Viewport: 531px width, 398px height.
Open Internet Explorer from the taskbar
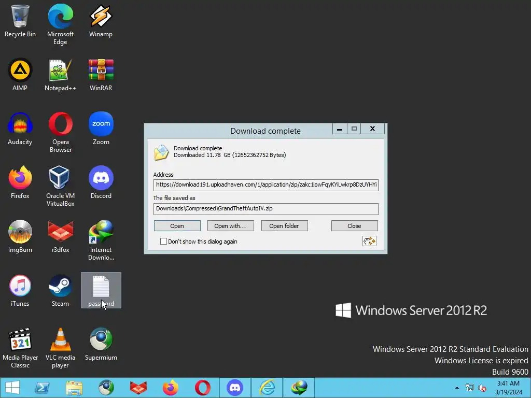point(267,388)
